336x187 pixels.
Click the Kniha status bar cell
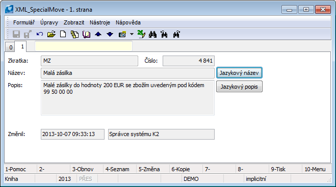pyautogui.click(x=19, y=179)
